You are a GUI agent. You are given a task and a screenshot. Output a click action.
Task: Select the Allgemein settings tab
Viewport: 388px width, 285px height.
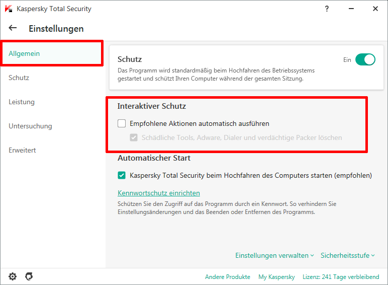point(52,53)
